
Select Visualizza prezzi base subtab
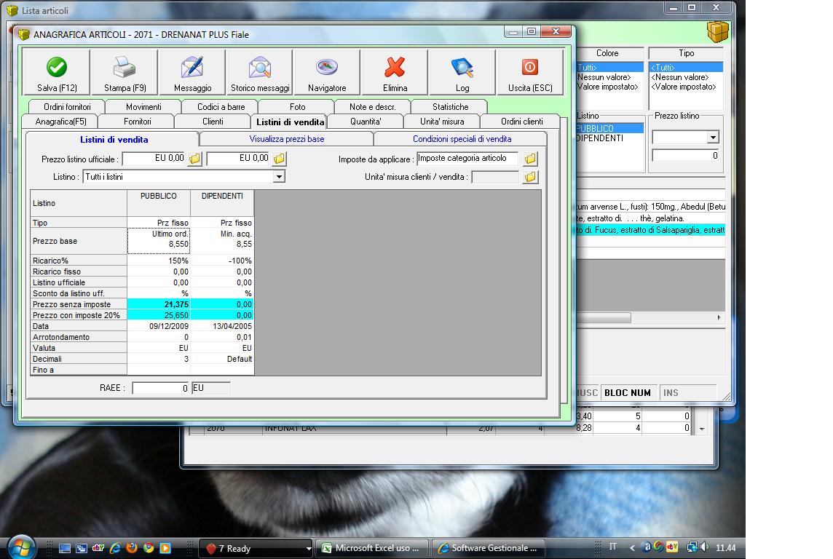(x=287, y=139)
